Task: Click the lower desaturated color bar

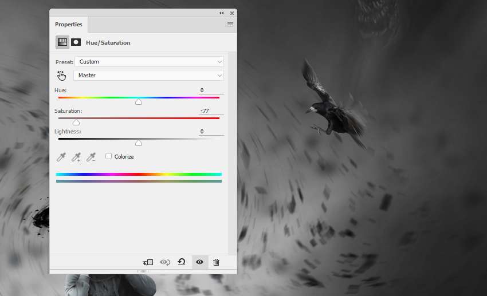Action: [139, 181]
